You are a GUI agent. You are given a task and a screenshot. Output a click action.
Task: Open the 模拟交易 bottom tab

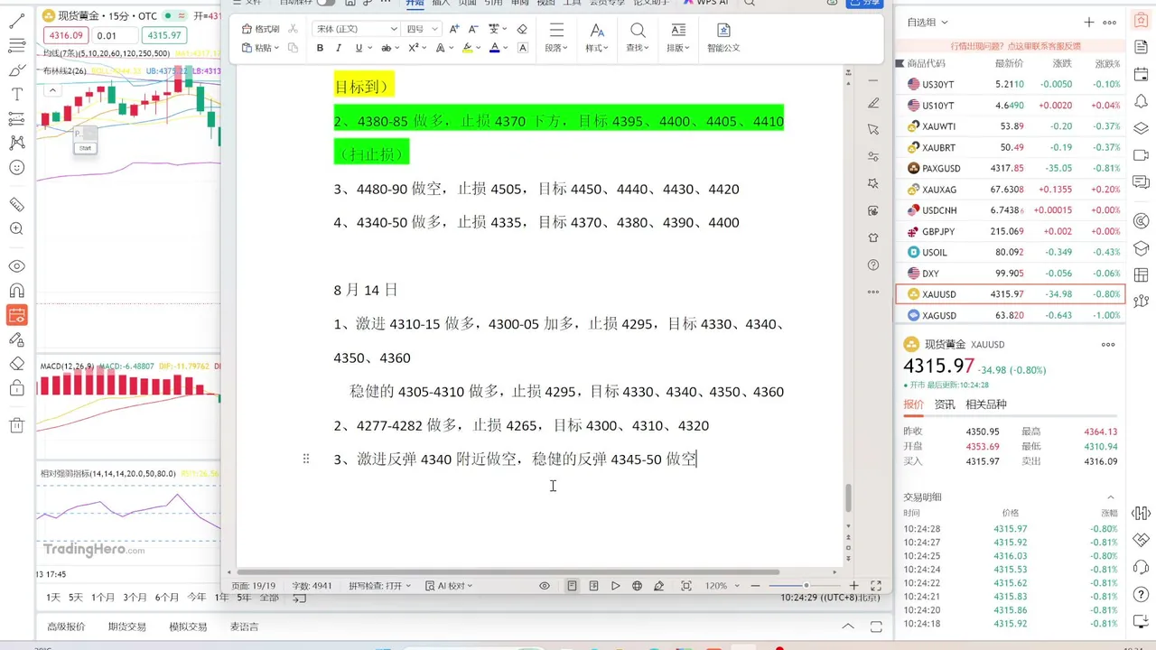188,627
